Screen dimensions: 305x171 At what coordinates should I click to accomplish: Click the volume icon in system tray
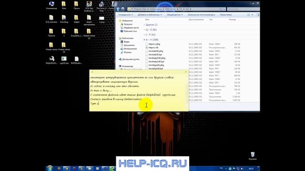click(242, 169)
